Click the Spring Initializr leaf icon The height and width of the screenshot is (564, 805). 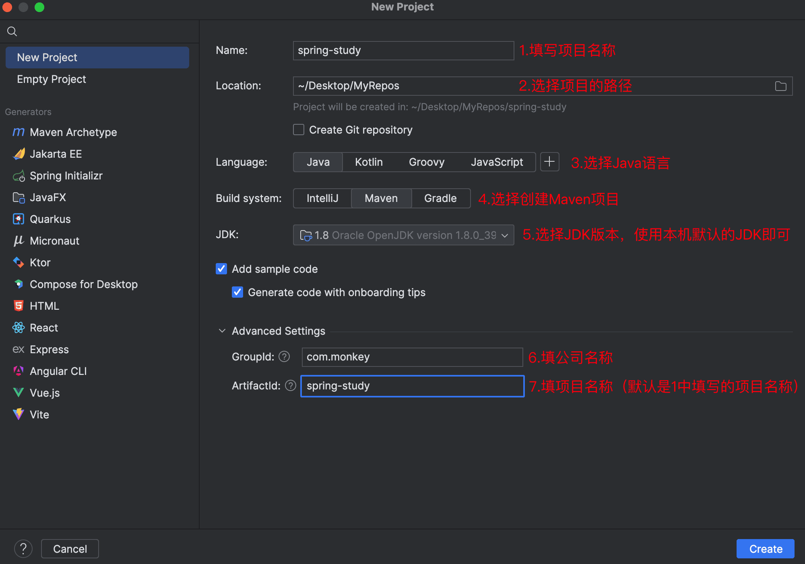(19, 176)
